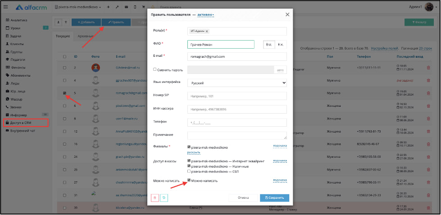
Task: Enable the Сменить пароль checkbox
Action: point(155,69)
